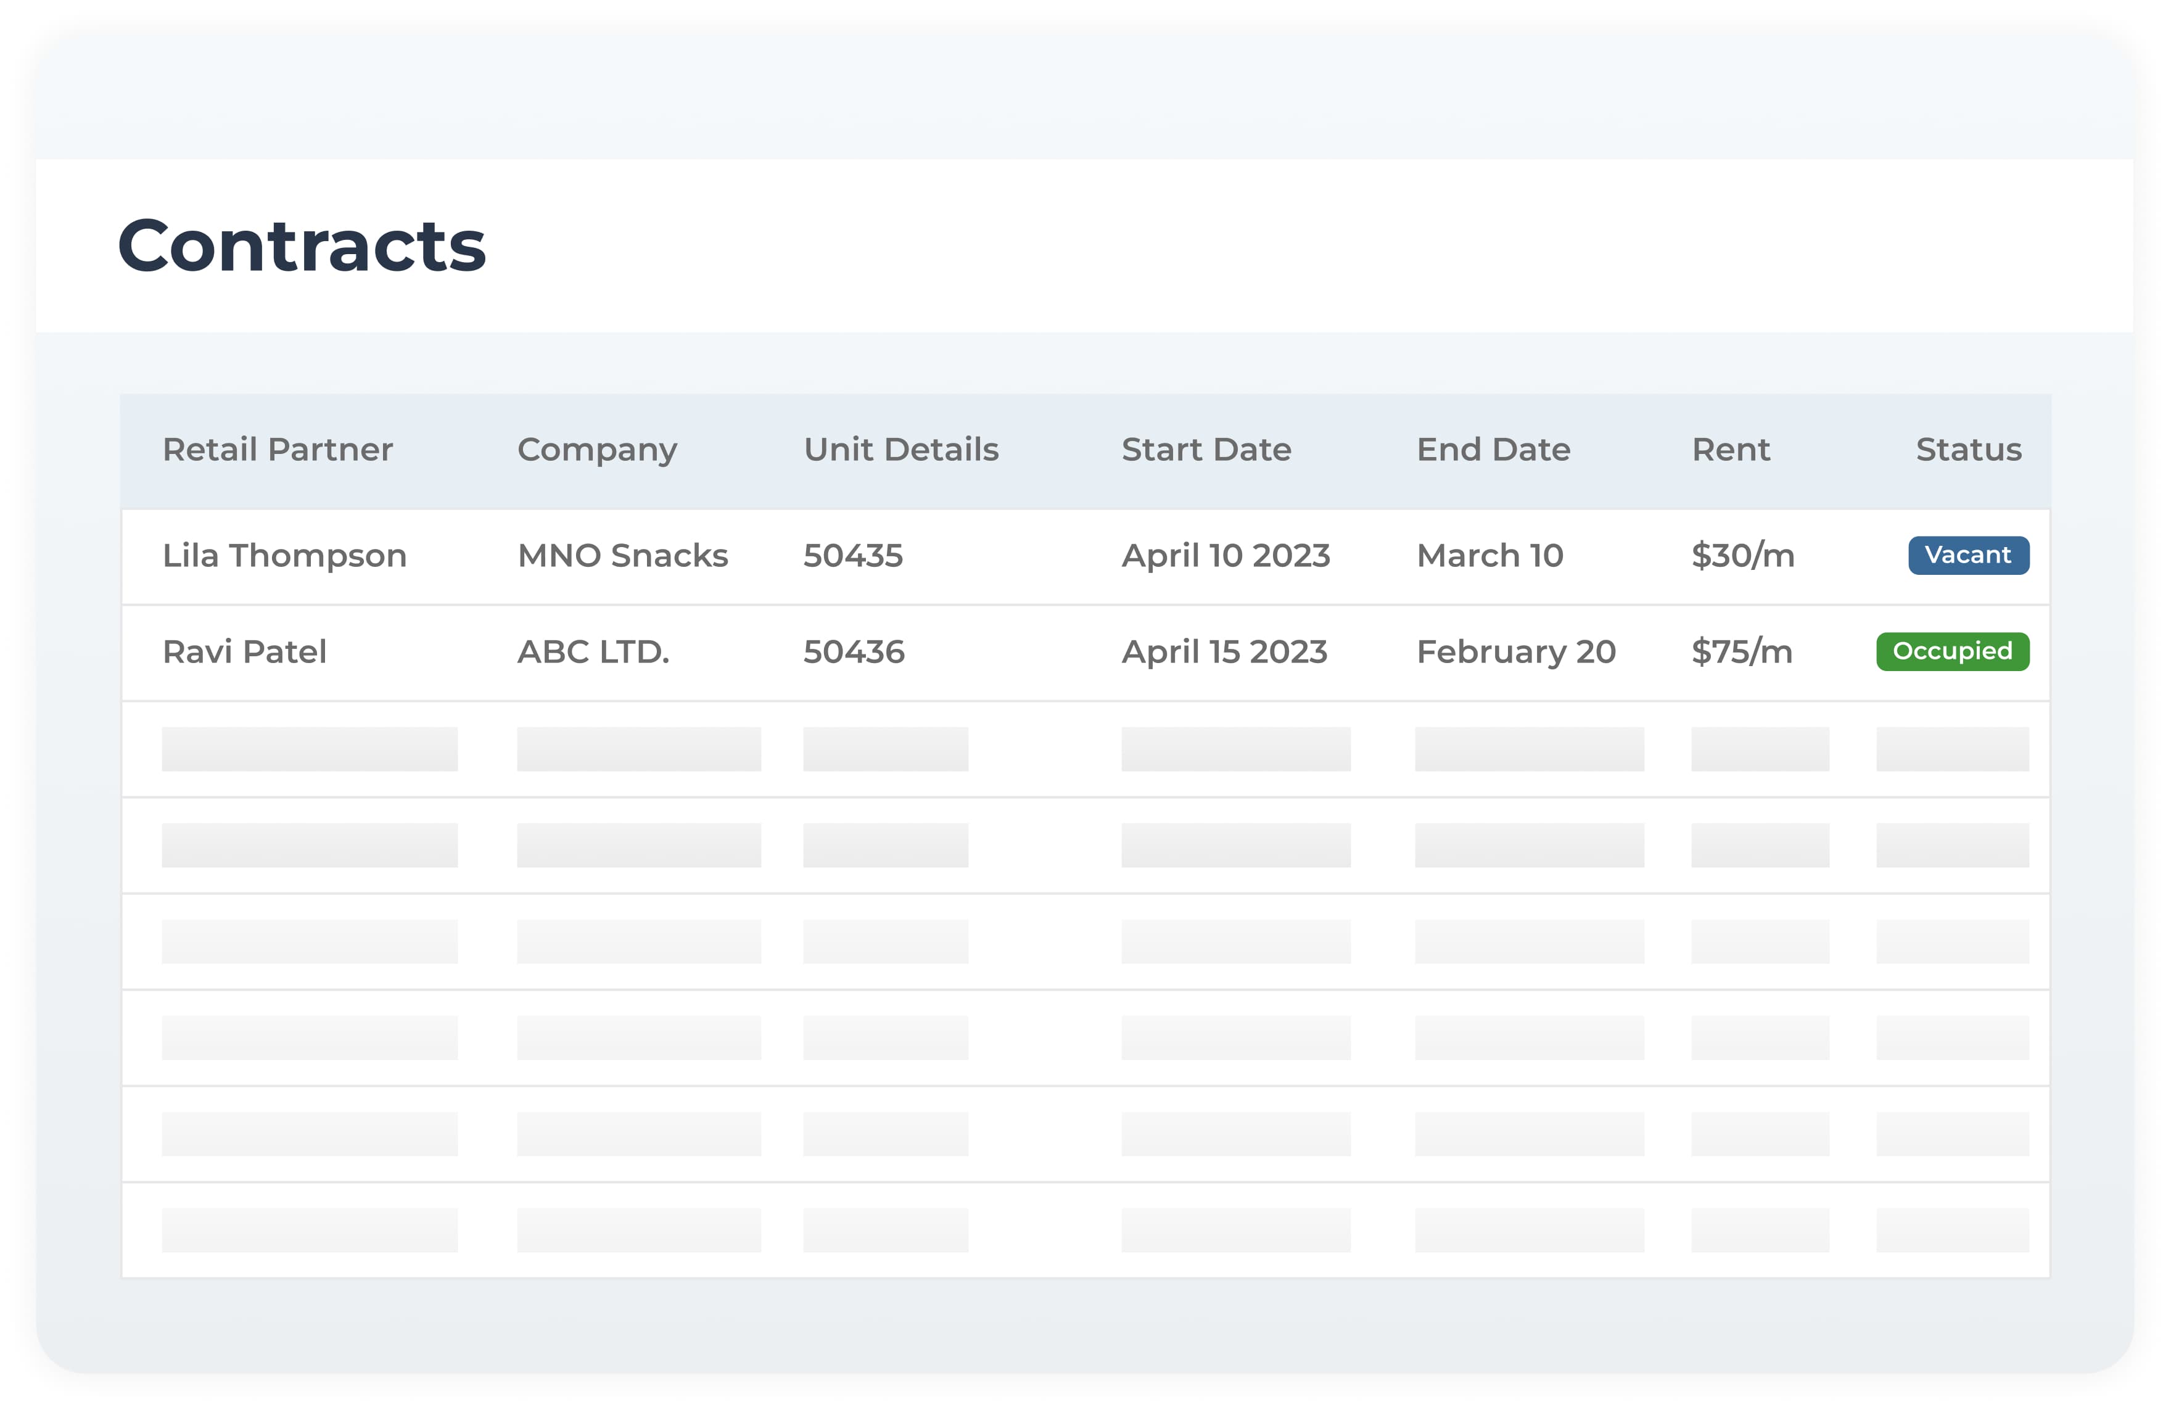Sort by Company column header
Screen dimensions: 2171x1410
(596, 450)
